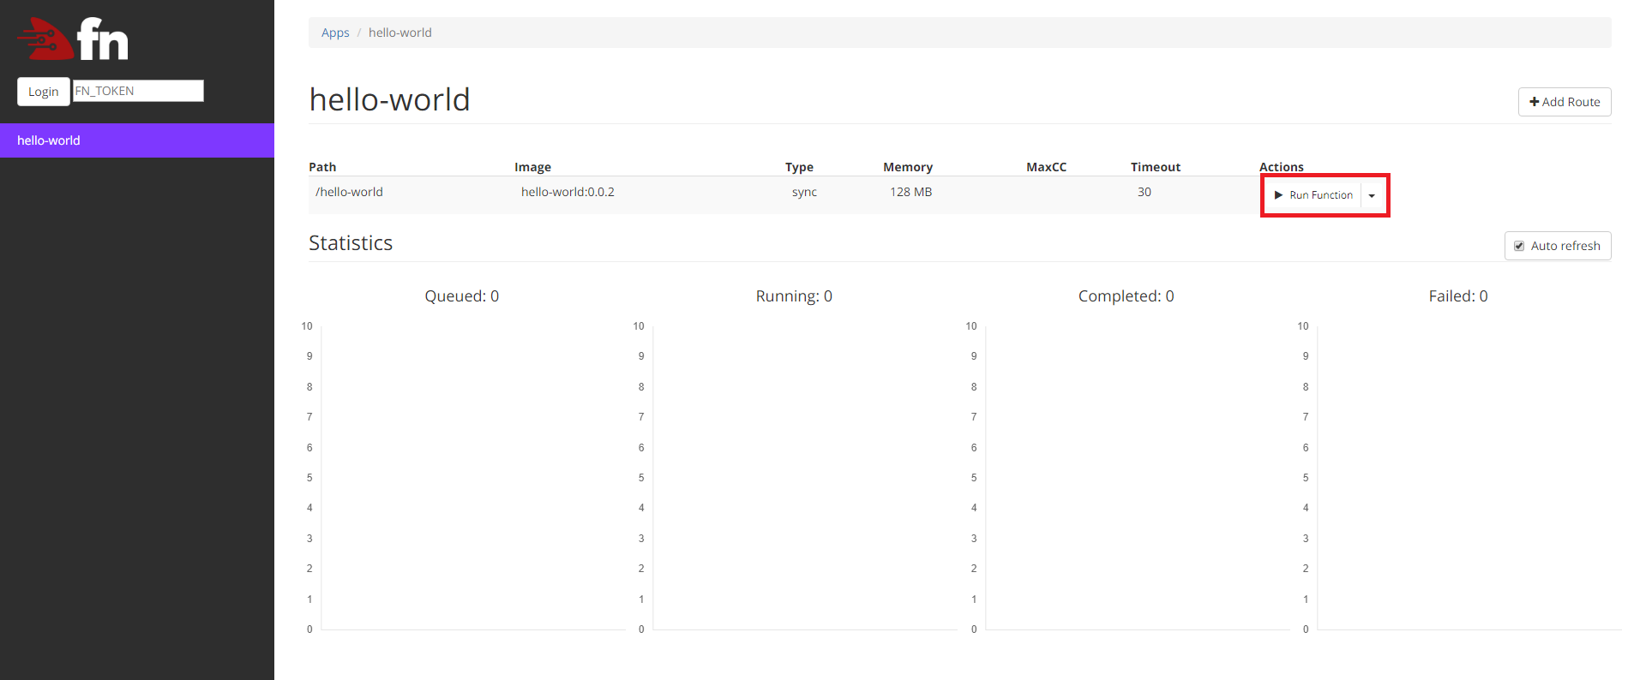Select hello-world app in sidebar

click(x=137, y=140)
